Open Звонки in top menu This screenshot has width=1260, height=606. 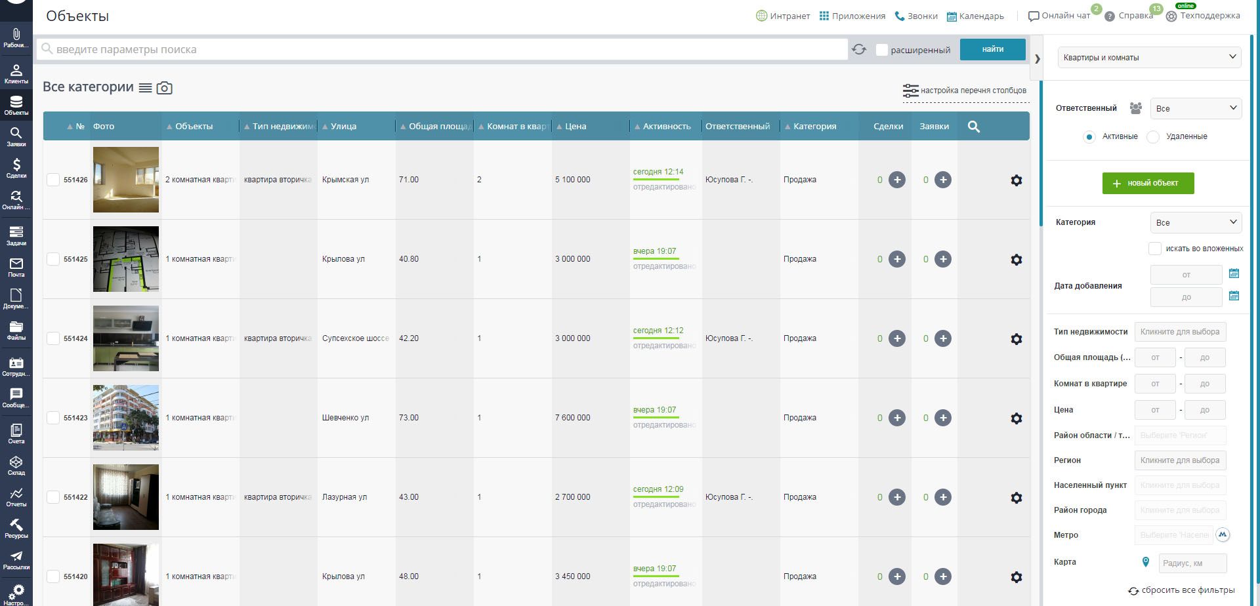(x=916, y=16)
